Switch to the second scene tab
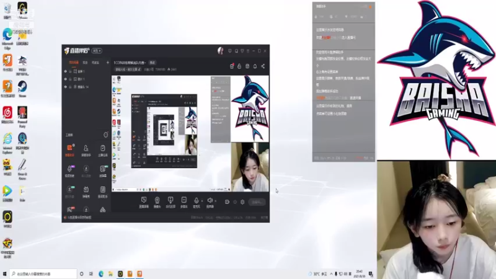496x279 pixels. 85,63
